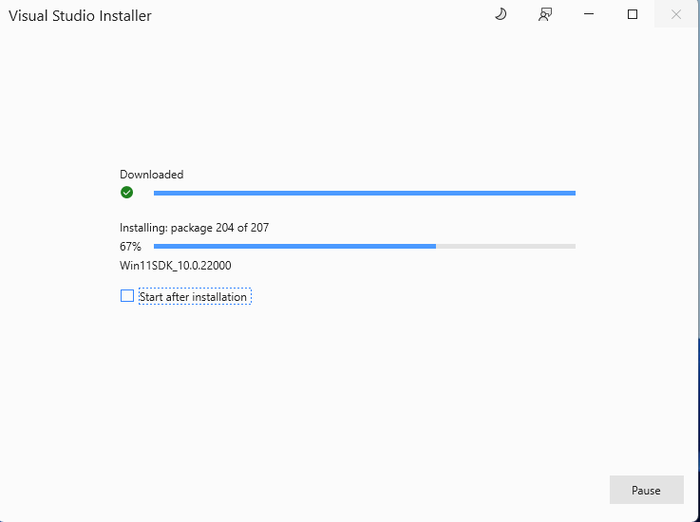Click the Visual Studio Installer title text
700x522 pixels.
[x=81, y=15]
